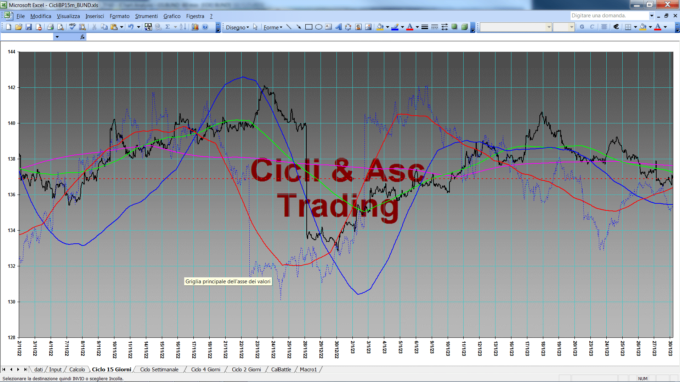Click the AutoSum sigma icon
The image size is (680, 382).
point(168,27)
